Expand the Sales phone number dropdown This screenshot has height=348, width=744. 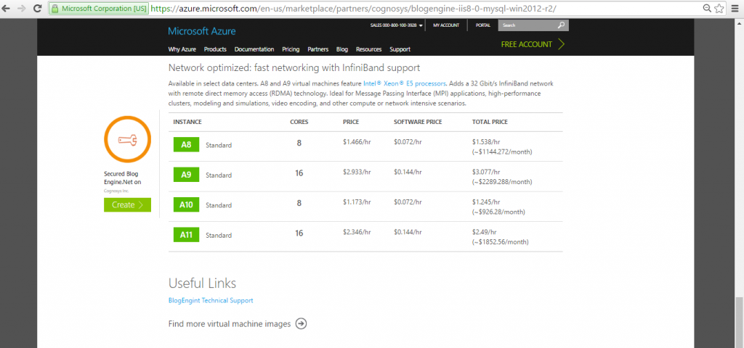pos(421,25)
